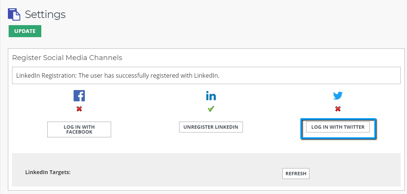Viewport: 407px width, 194px height.
Task: Save changes with the green UPDATE button
Action: click(x=25, y=31)
